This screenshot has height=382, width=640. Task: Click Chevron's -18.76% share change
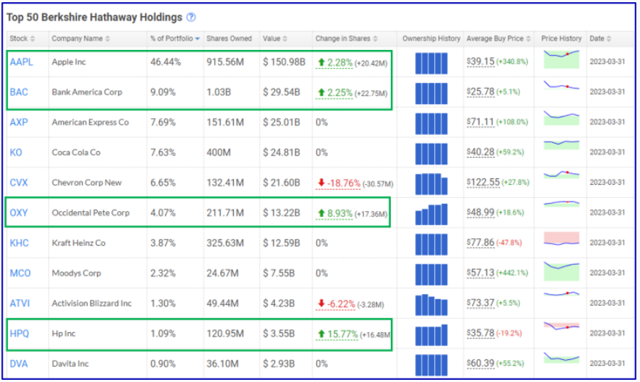(x=339, y=183)
